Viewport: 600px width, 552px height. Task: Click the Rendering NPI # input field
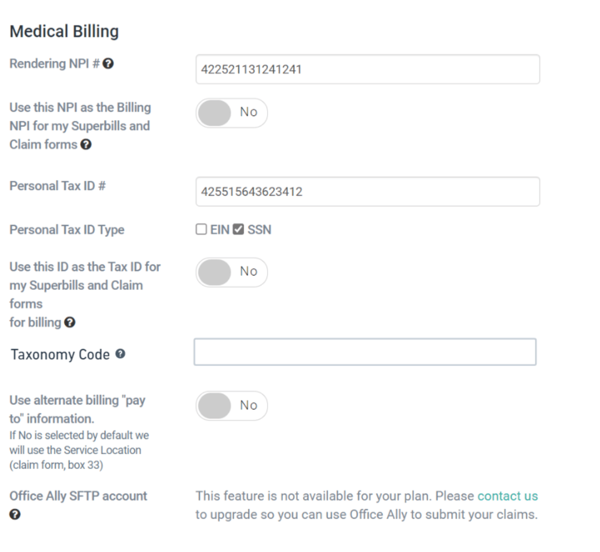(367, 70)
